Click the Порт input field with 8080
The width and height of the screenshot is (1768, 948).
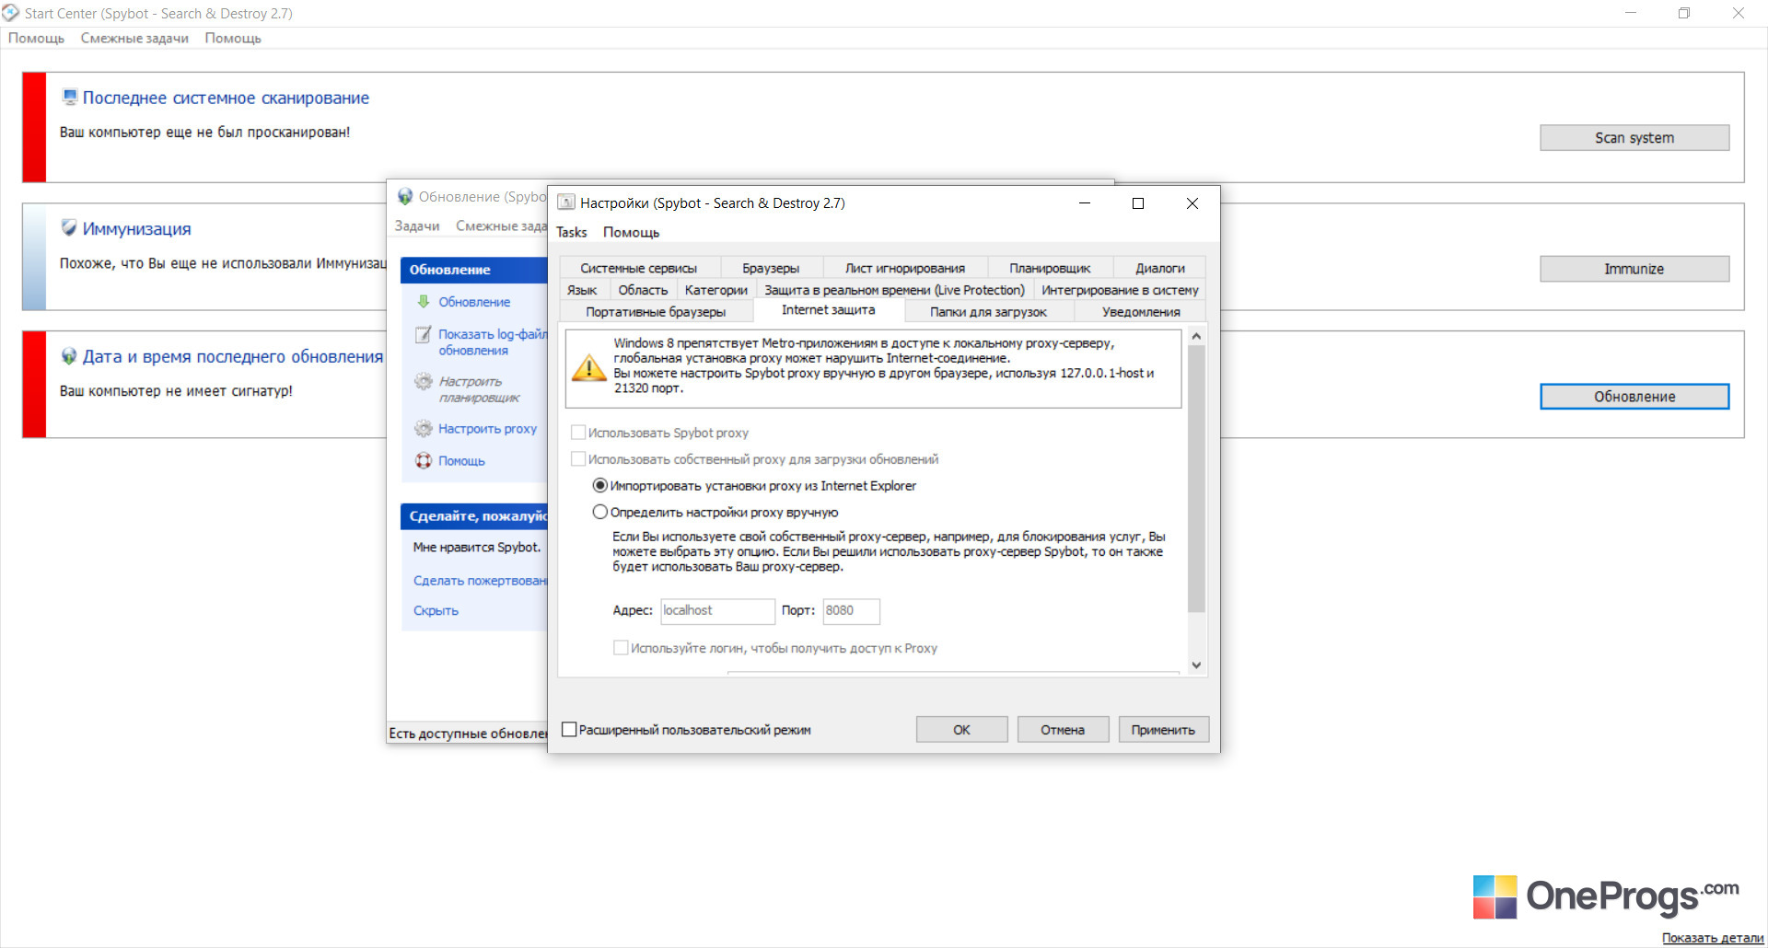[851, 610]
